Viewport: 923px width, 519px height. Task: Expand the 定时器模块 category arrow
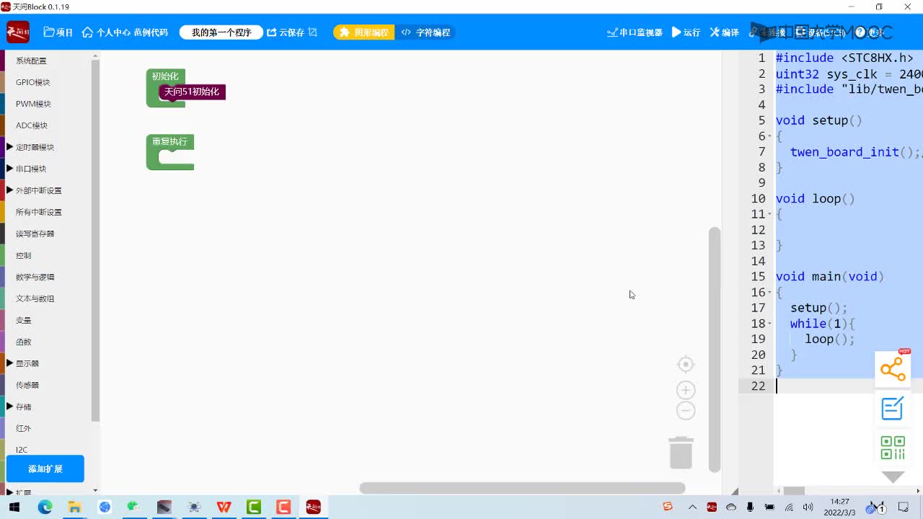(10, 147)
